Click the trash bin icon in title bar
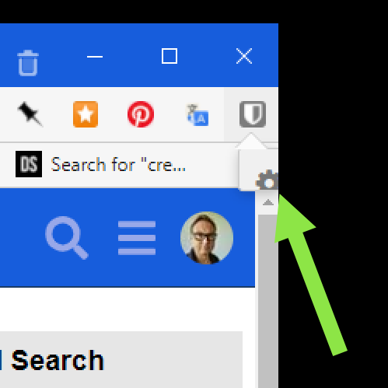 click(x=28, y=63)
